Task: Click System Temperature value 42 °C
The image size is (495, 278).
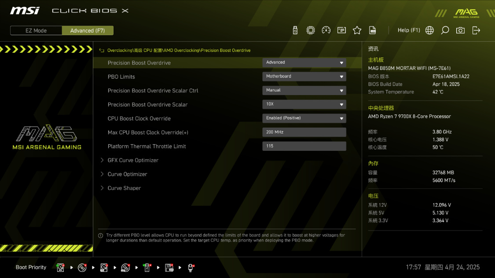Action: [x=438, y=92]
